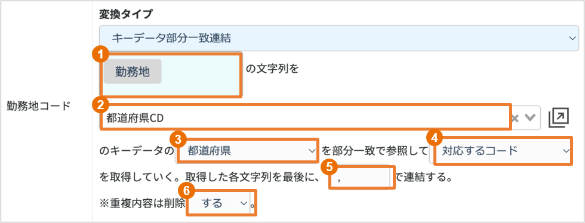This screenshot has width=585, height=223.
Task: Click the 変換タイプ heading label
Action: (126, 14)
